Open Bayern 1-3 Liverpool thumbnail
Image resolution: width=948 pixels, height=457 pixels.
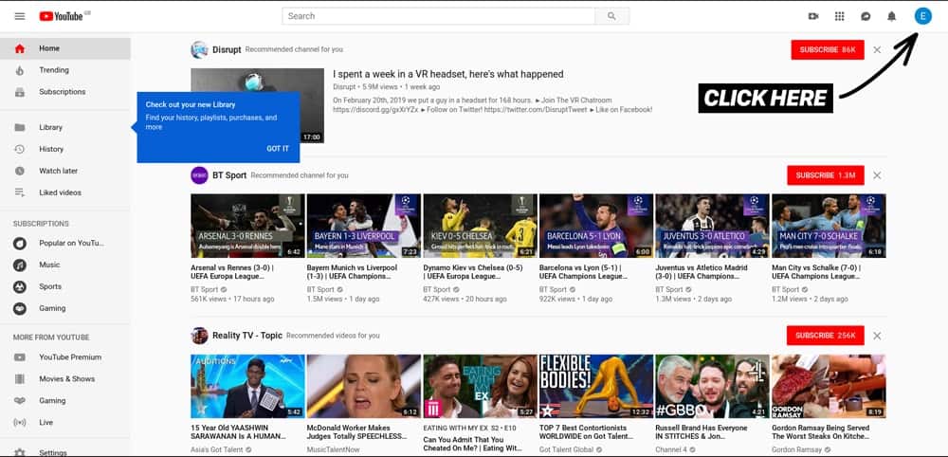364,226
